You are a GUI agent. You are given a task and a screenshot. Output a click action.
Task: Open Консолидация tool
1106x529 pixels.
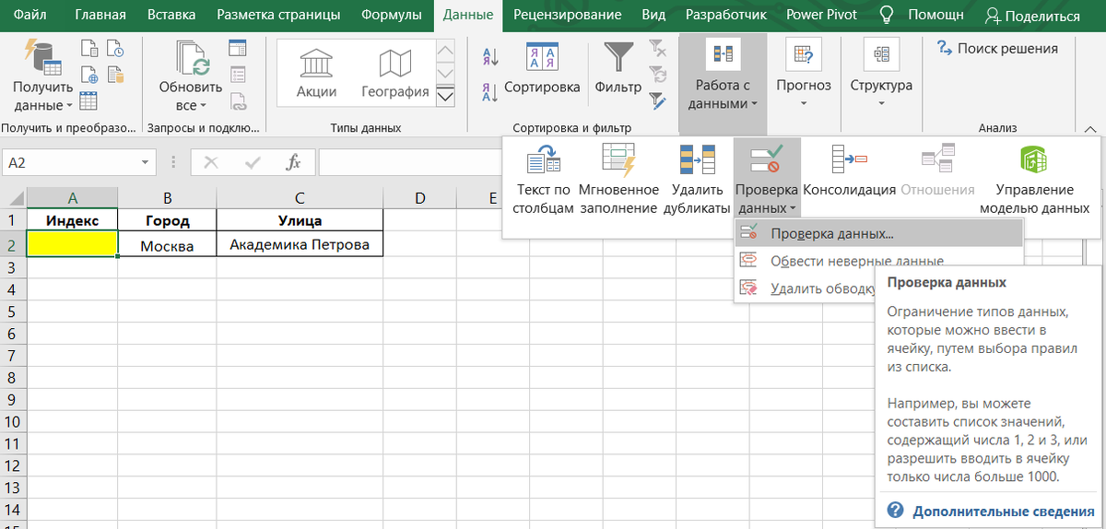tap(849, 159)
